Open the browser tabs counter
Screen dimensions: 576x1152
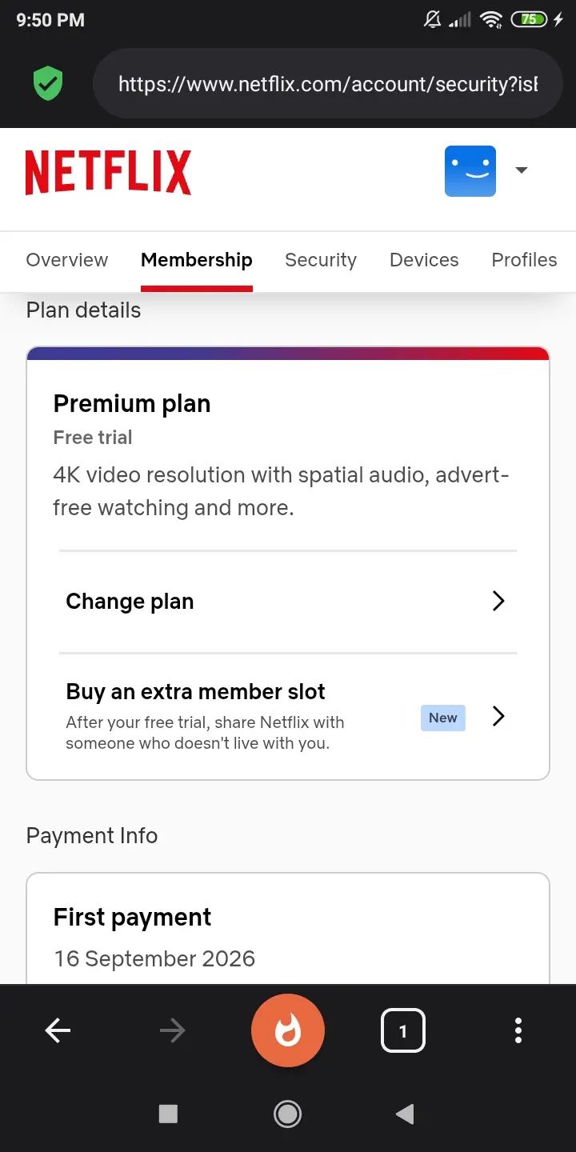(x=403, y=1031)
